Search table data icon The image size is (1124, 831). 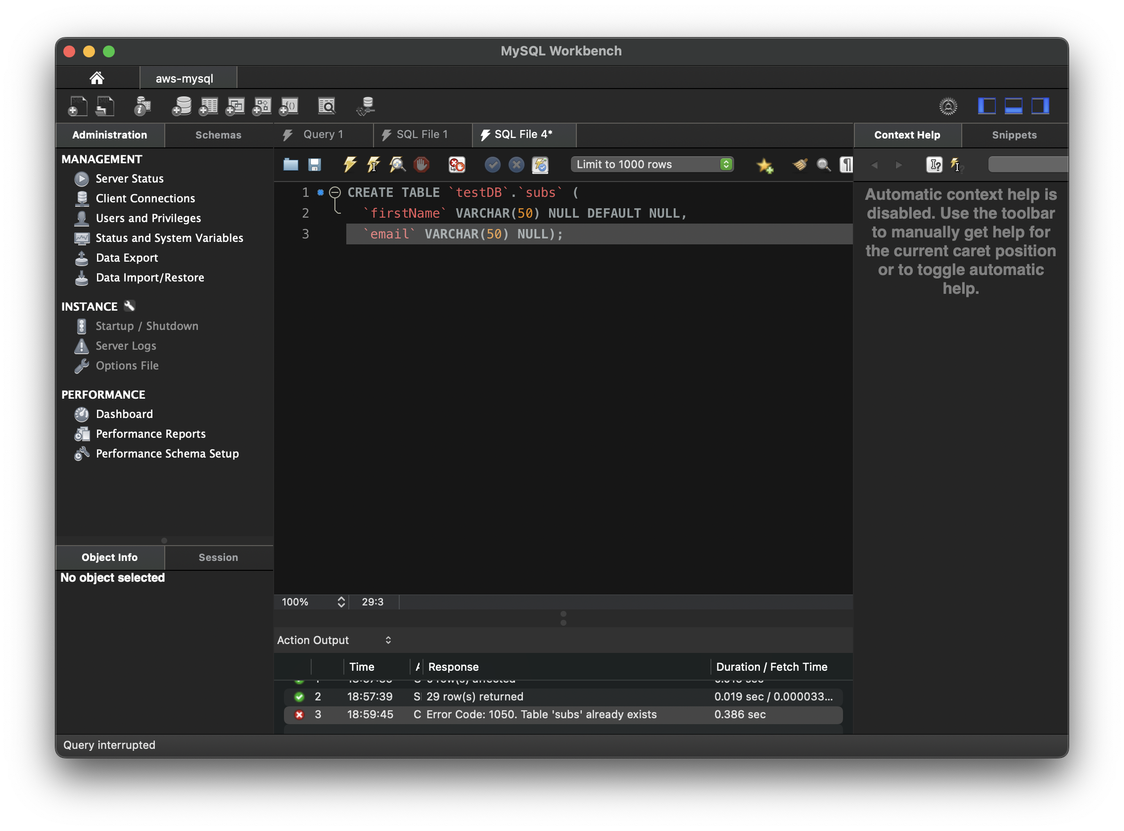[x=327, y=106]
